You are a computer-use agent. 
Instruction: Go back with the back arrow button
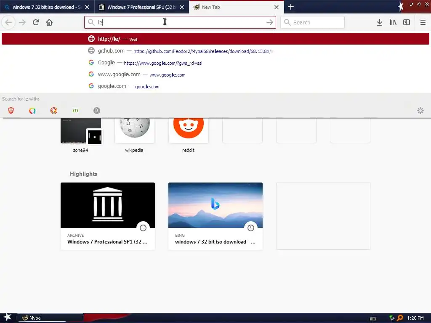[8, 22]
